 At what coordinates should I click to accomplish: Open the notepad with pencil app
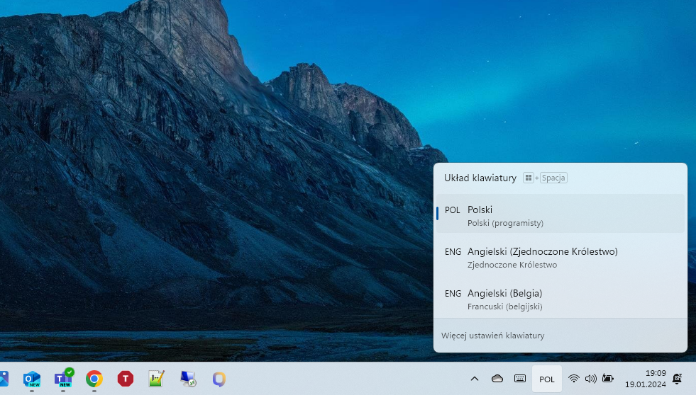(157, 379)
